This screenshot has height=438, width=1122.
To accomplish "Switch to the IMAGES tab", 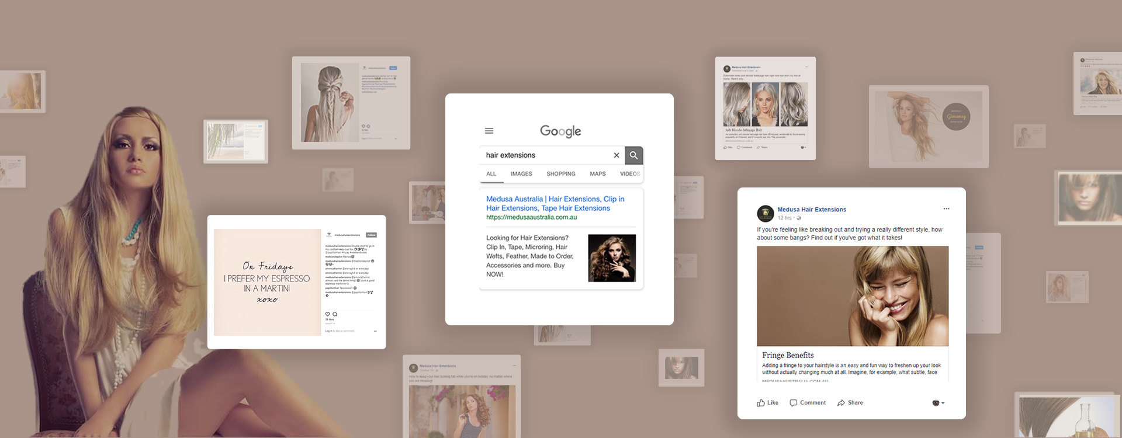I will pyautogui.click(x=521, y=174).
